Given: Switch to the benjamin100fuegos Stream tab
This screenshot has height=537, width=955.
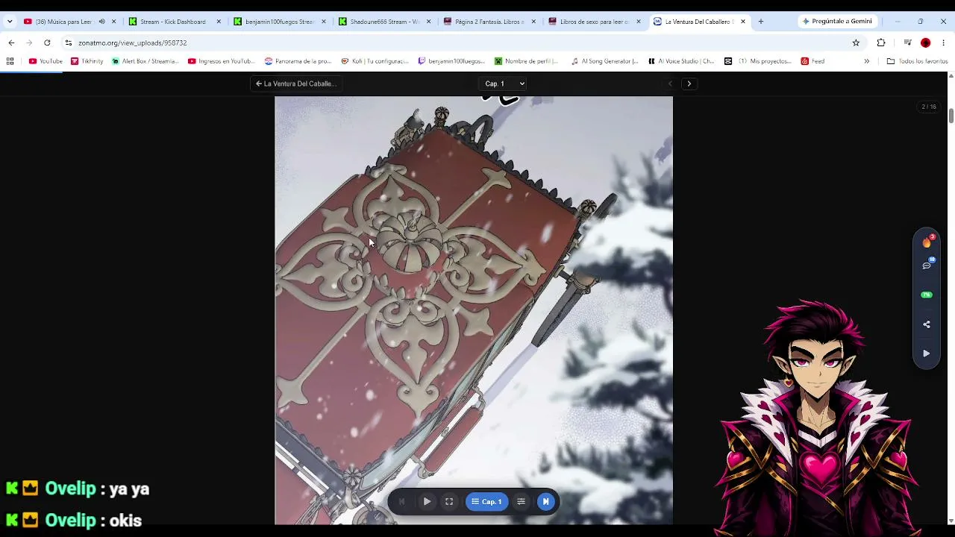Looking at the screenshot, I should pyautogui.click(x=278, y=22).
